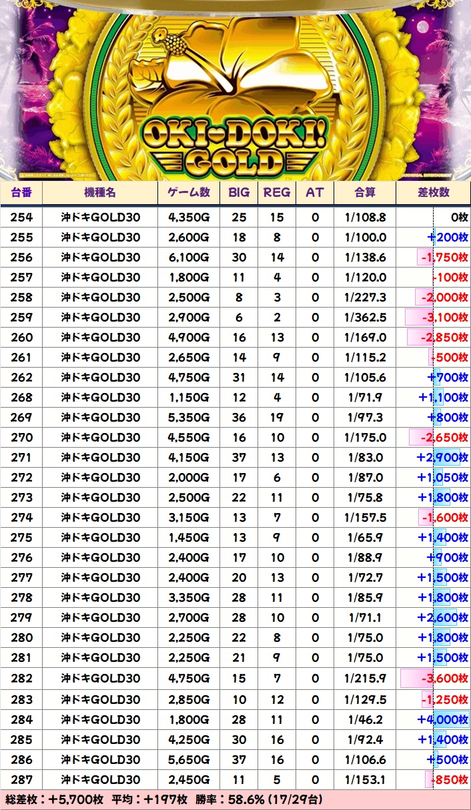Click the 1/153.1 combined rate cell
The width and height of the screenshot is (471, 810).
(365, 779)
